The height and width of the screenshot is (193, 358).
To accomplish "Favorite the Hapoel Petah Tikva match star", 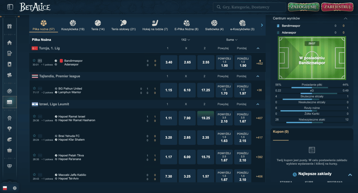I will point(34,155).
